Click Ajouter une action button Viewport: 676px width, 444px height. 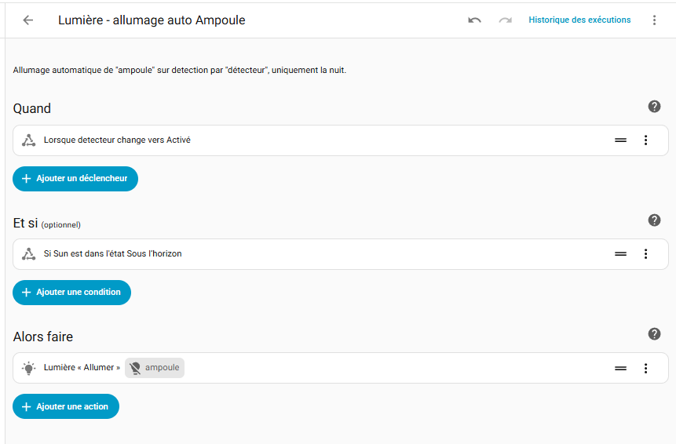coord(66,406)
